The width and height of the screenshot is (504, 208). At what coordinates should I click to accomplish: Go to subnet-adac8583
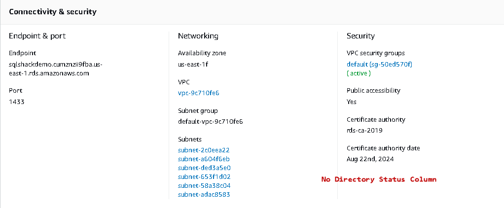204,194
